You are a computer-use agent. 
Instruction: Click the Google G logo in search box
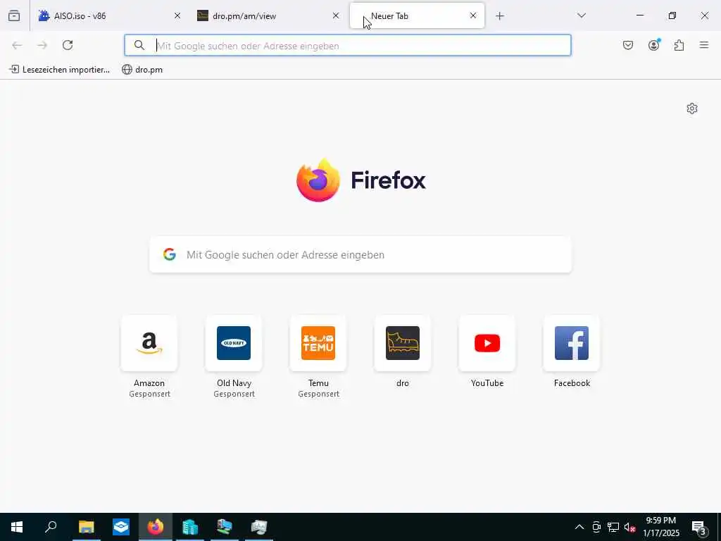coord(170,254)
